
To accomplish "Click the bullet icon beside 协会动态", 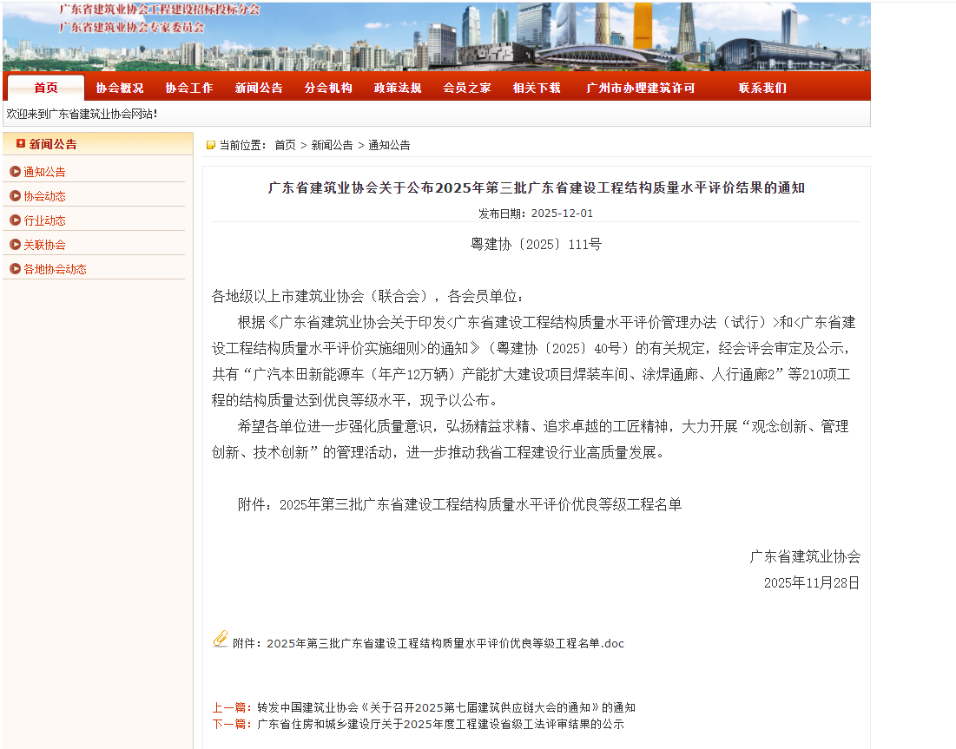I will (15, 196).
